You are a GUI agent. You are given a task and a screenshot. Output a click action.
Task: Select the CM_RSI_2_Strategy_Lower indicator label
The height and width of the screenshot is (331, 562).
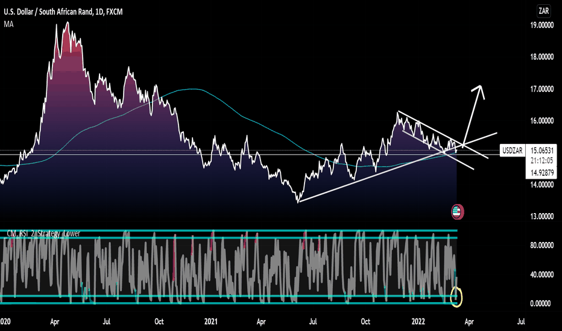click(x=43, y=234)
